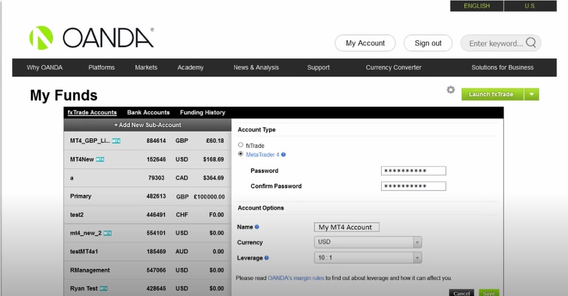Click the My MT4 Account name field
The height and width of the screenshot is (296, 568).
coord(346,227)
